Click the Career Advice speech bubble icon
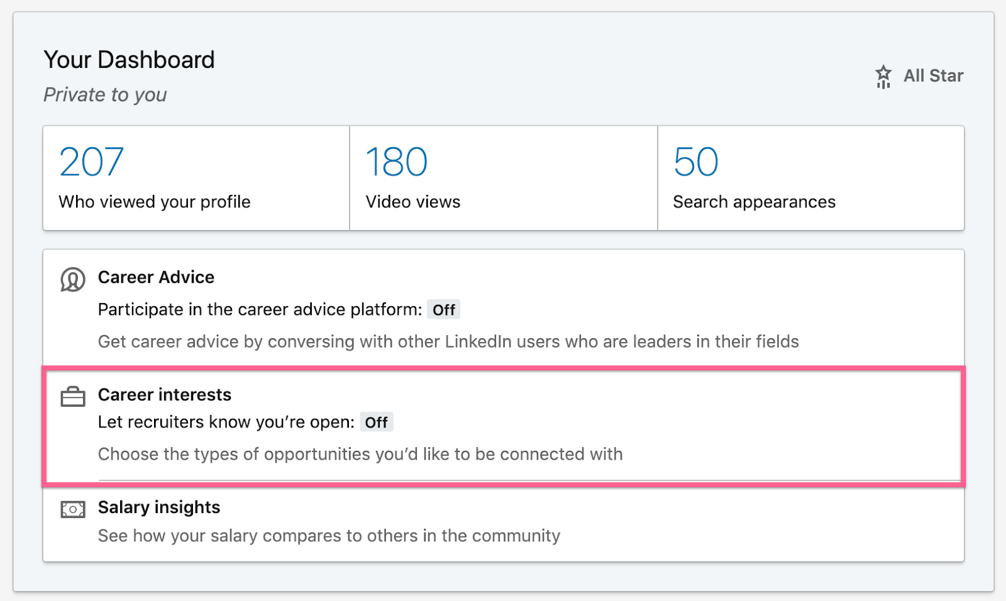This screenshot has height=601, width=1006. tap(73, 279)
